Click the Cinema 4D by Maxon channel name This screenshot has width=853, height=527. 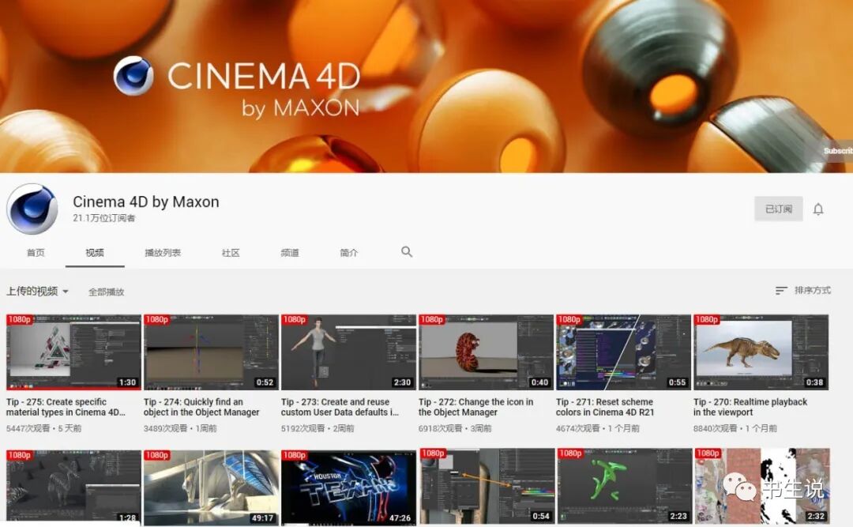pyautogui.click(x=147, y=201)
